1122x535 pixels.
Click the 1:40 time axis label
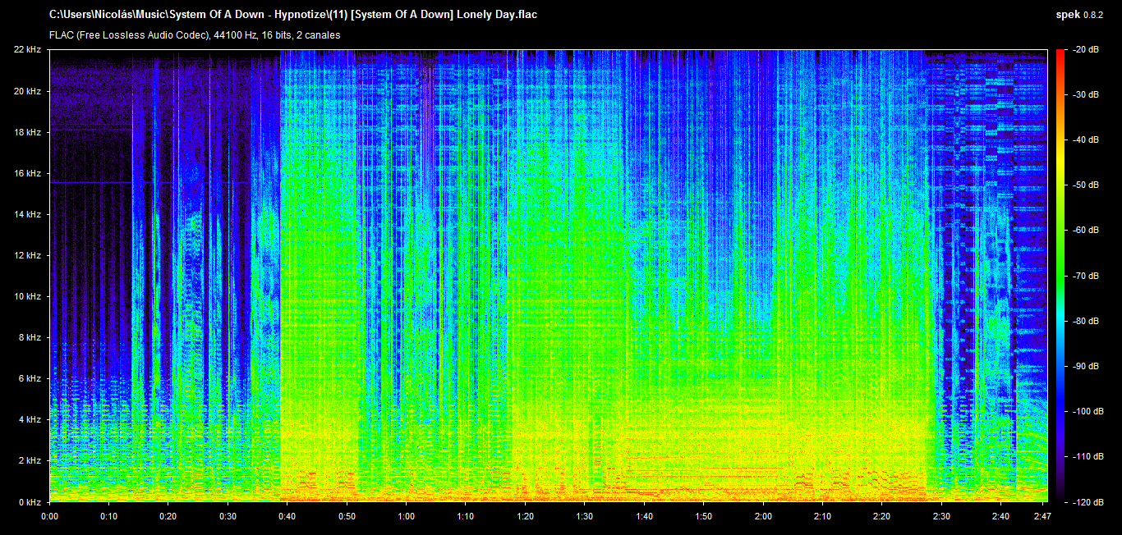(644, 516)
